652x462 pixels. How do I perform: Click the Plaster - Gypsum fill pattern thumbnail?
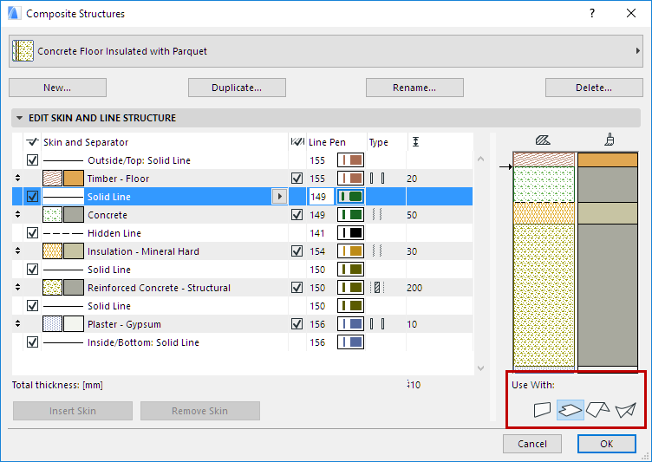pos(52,324)
